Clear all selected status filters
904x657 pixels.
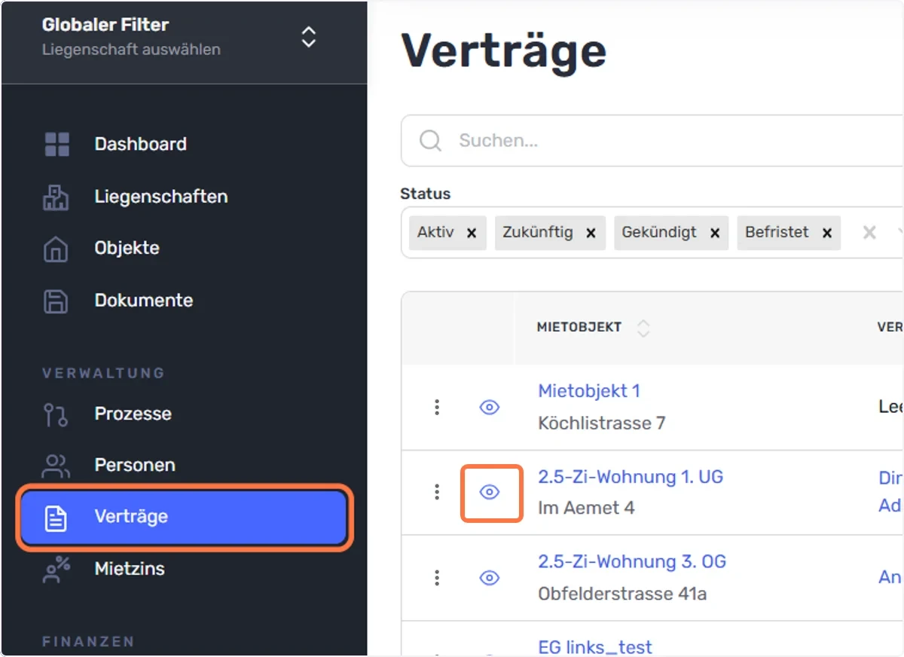869,233
